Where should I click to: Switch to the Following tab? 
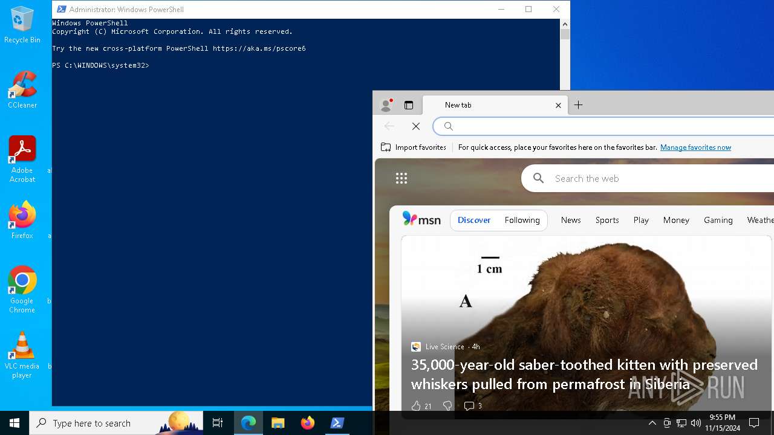click(x=522, y=221)
